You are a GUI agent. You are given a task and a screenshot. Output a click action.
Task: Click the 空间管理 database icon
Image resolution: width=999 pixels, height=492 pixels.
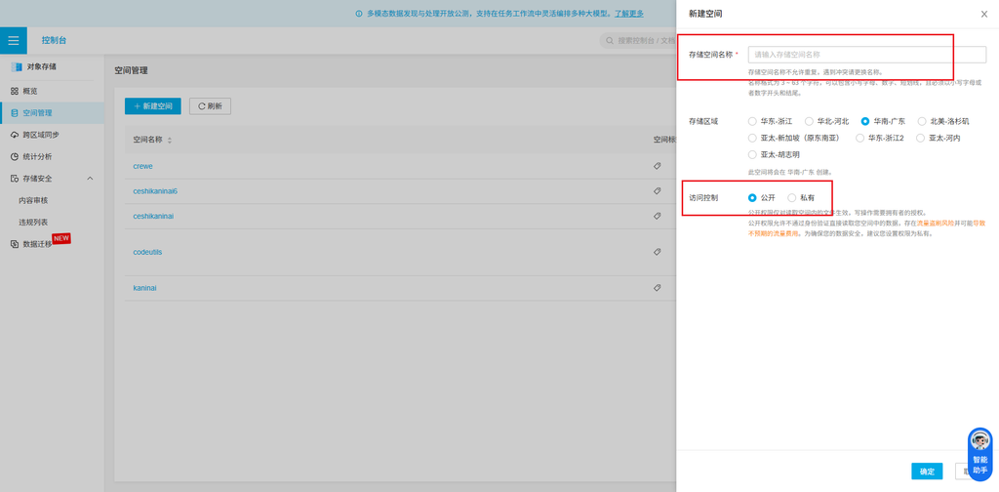click(x=15, y=113)
